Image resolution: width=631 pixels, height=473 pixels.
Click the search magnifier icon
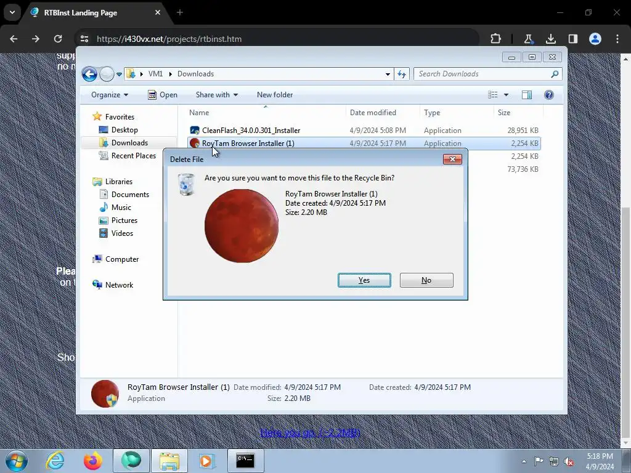(x=555, y=74)
